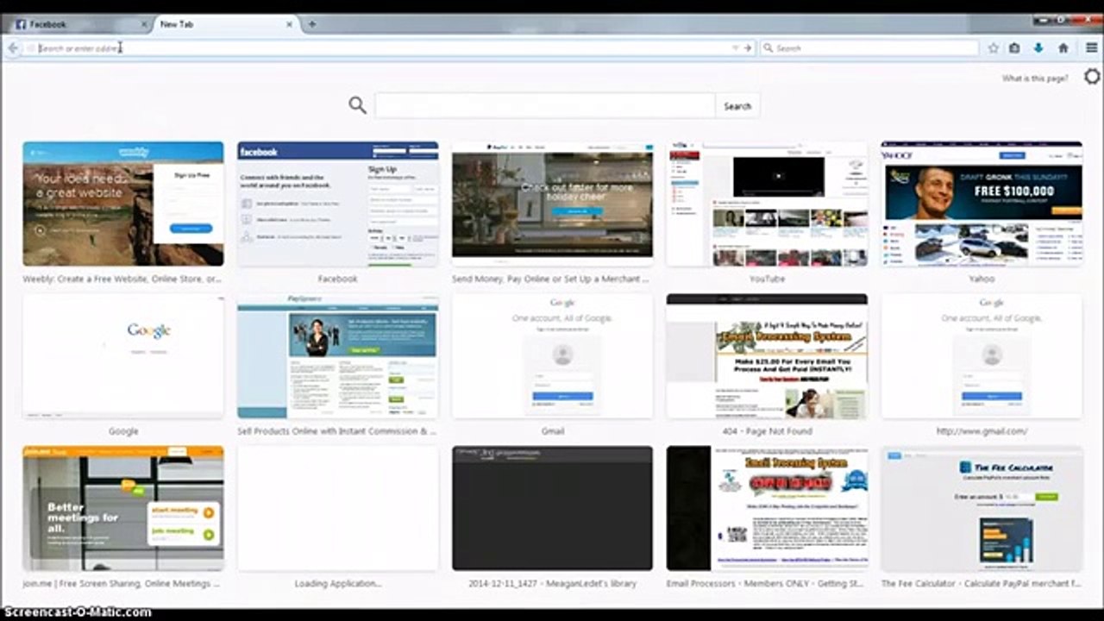1104x621 pixels.
Task: Go to the home page icon
Action: [x=1063, y=48]
